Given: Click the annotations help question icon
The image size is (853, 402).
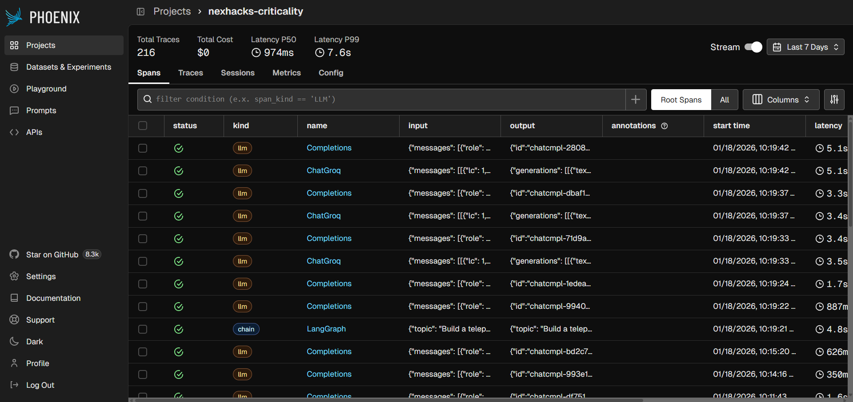Looking at the screenshot, I should point(665,126).
